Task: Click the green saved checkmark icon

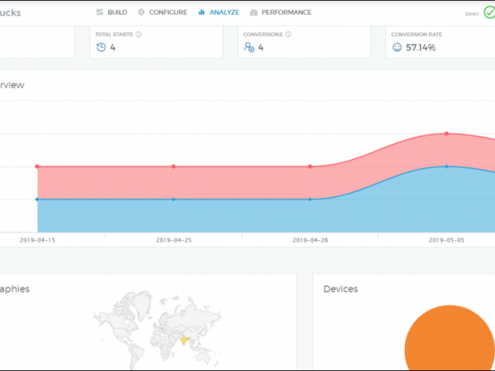Action: coord(488,13)
